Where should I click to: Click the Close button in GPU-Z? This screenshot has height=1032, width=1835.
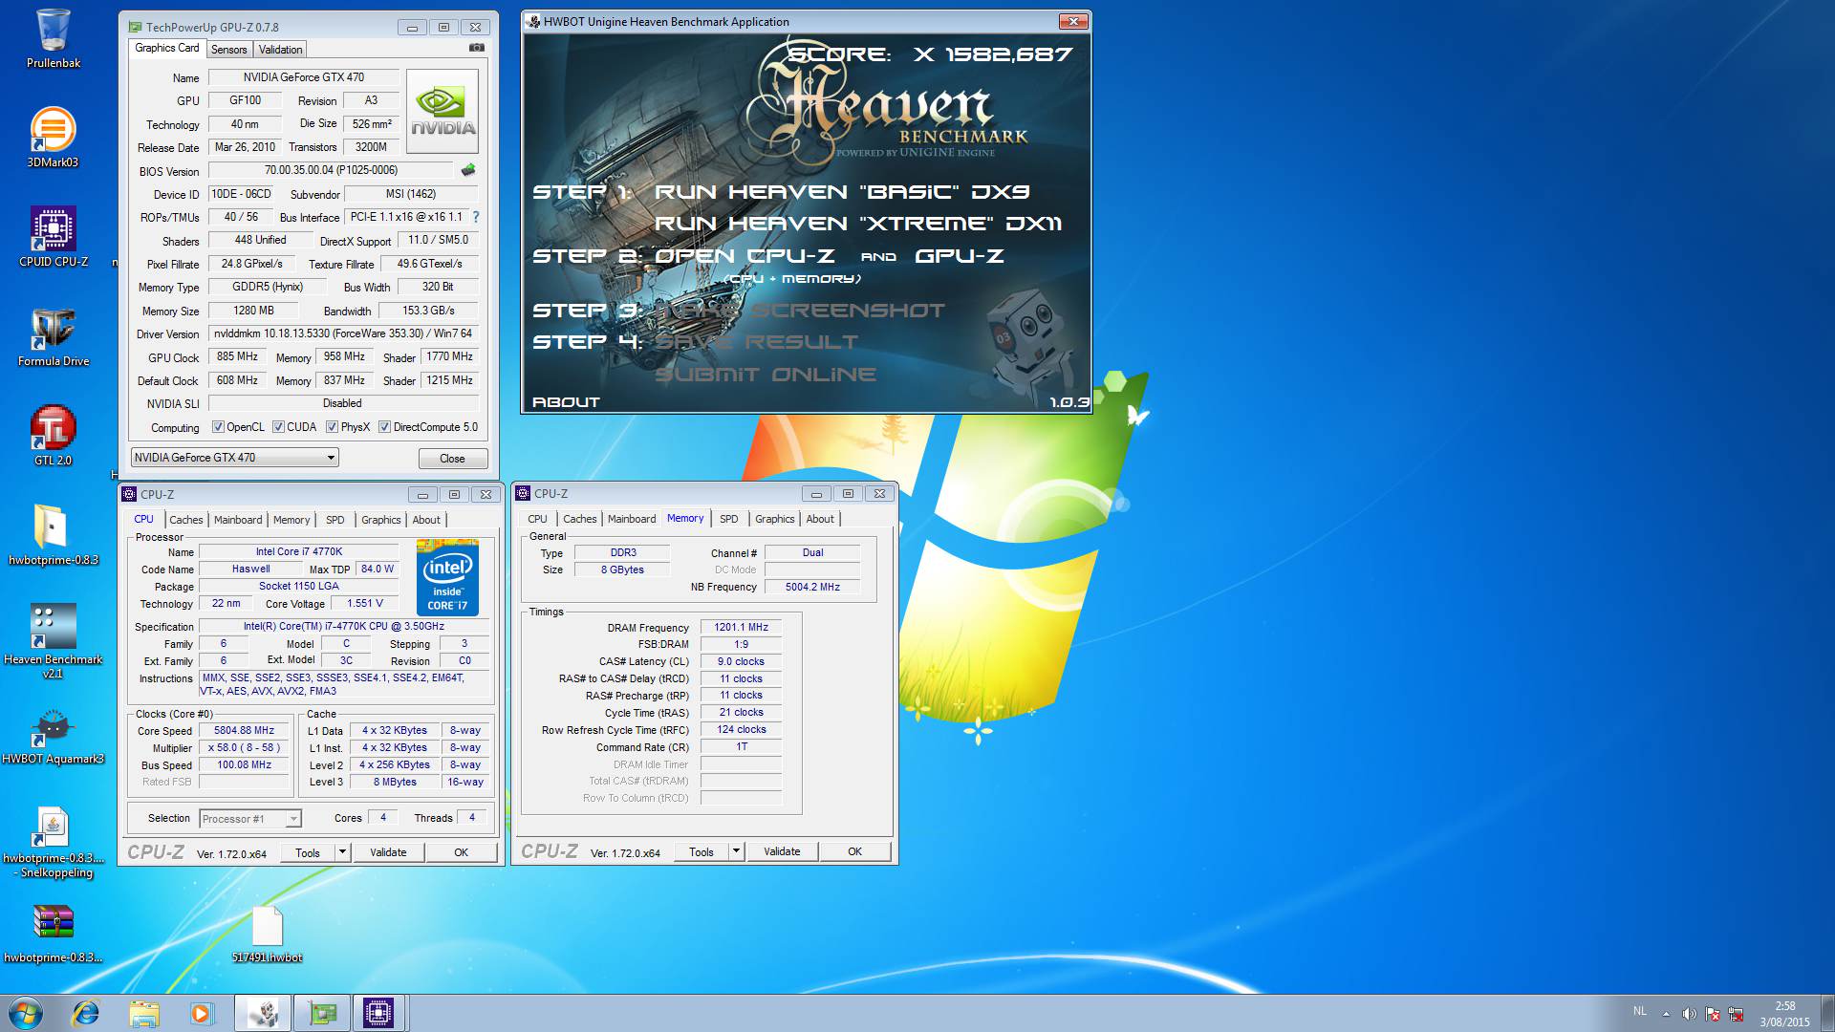point(452,459)
